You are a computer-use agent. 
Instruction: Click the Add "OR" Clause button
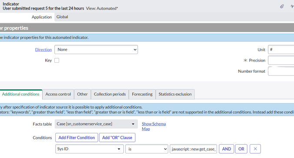click(x=117, y=138)
